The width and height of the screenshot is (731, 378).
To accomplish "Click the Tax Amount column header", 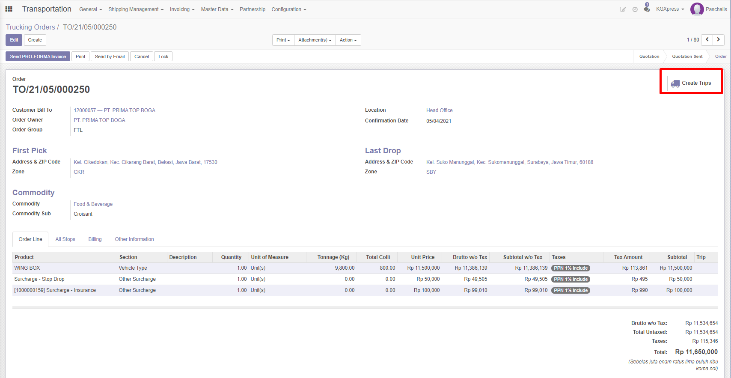I will (627, 257).
